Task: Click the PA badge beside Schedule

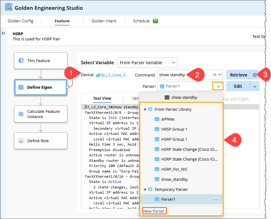Action: [155, 21]
